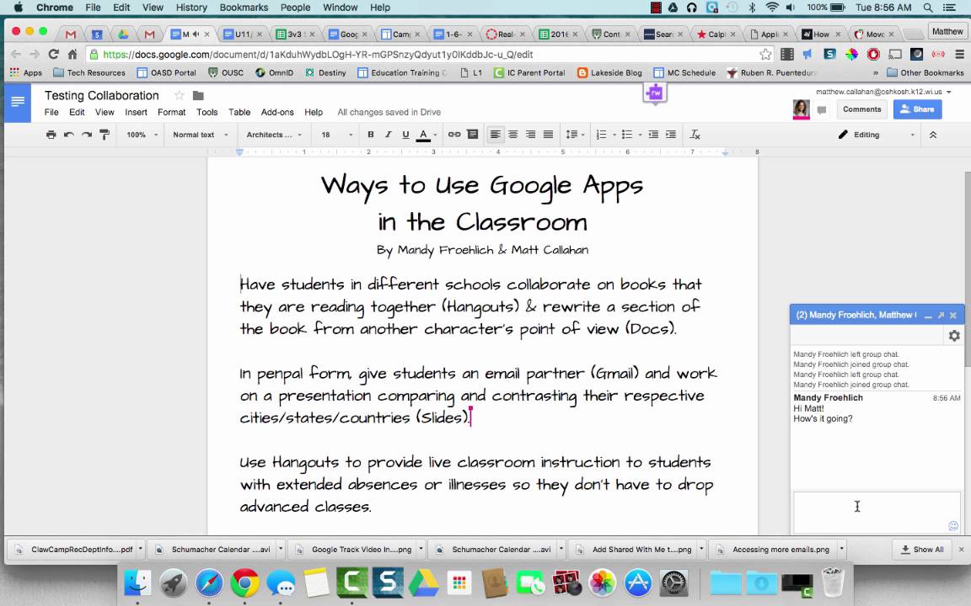Click the Redo arrow in the toolbar
971x606 pixels.
87,135
